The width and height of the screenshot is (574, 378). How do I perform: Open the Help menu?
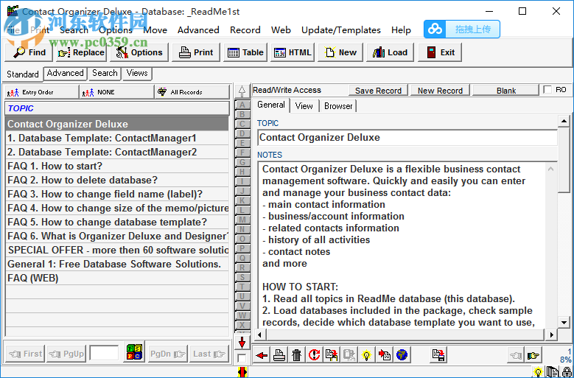pyautogui.click(x=402, y=30)
